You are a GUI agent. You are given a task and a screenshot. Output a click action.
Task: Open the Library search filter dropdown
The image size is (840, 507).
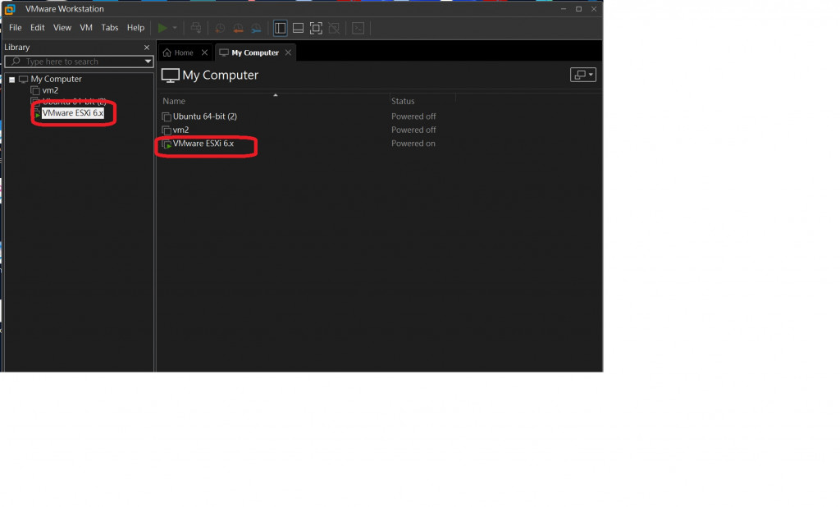pyautogui.click(x=148, y=62)
